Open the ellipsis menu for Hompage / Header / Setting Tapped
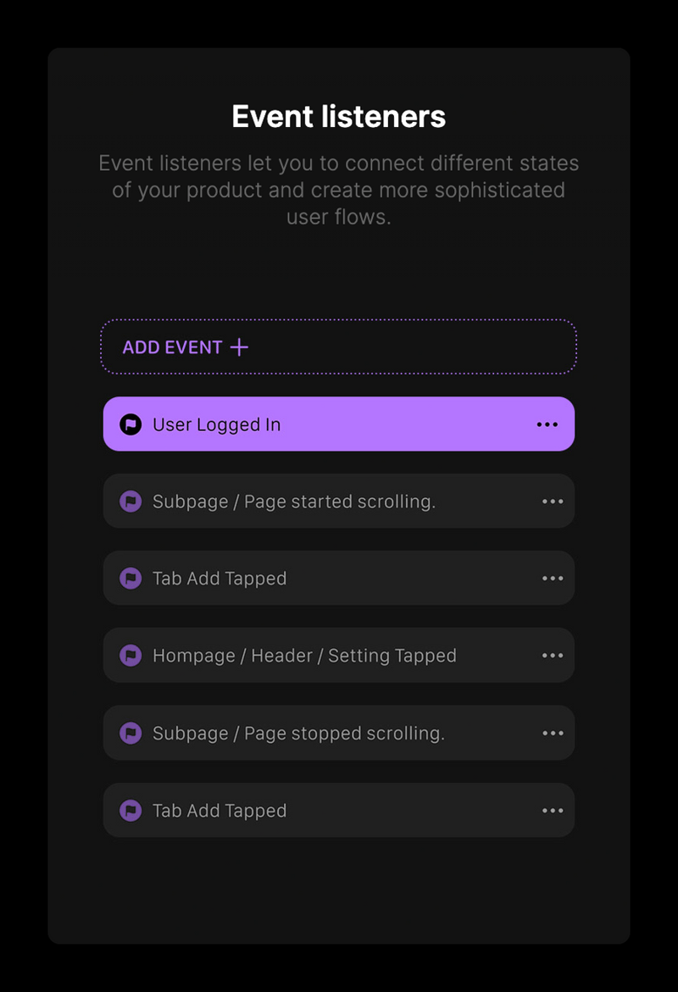The image size is (678, 992). (x=552, y=655)
